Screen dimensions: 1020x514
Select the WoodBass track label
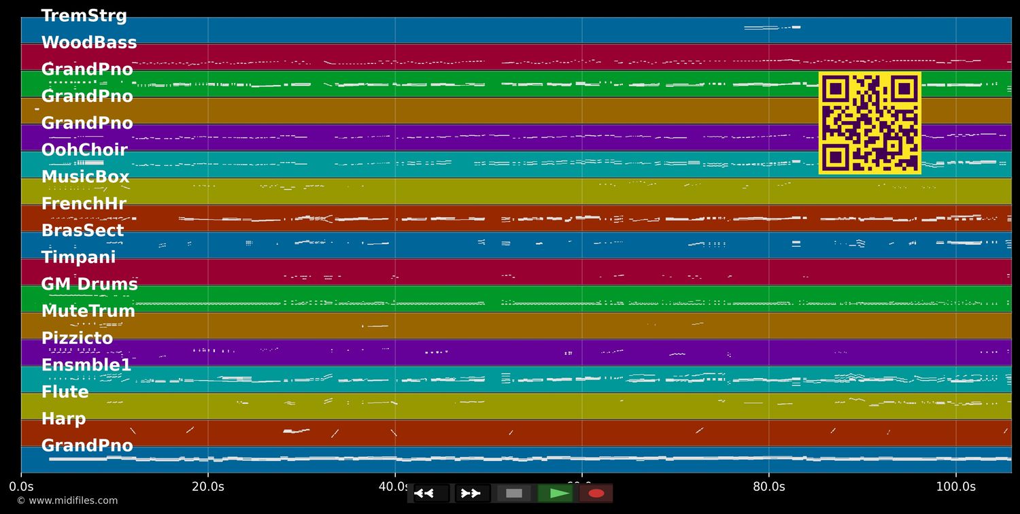[89, 43]
